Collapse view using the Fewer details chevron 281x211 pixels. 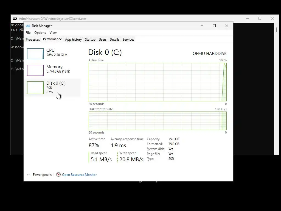coord(28,174)
